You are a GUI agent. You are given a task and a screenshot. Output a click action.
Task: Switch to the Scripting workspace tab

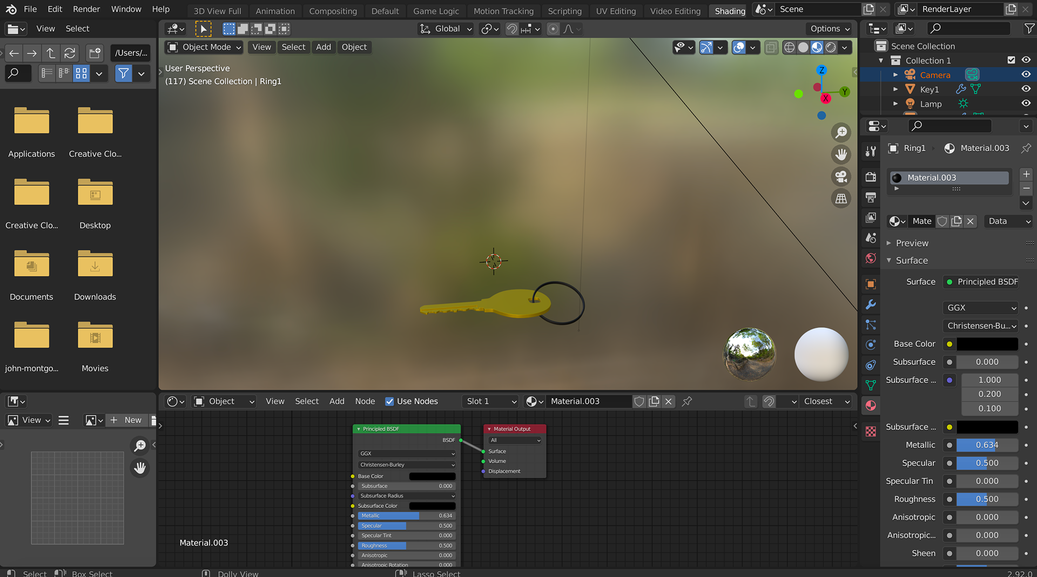[564, 11]
